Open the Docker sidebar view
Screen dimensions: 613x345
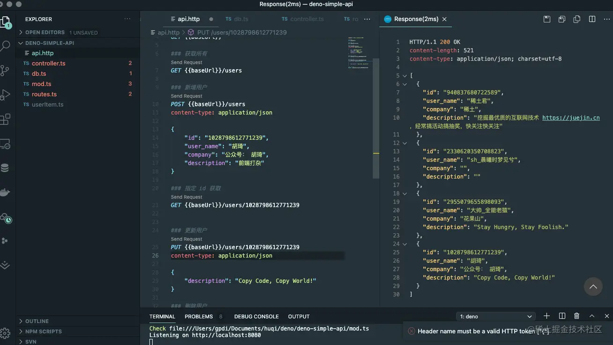click(6, 192)
